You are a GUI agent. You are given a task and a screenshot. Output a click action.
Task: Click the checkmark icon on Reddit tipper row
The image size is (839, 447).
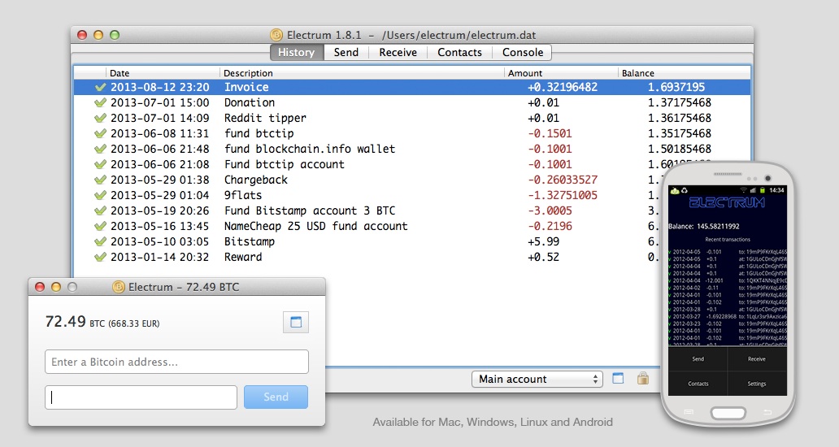click(x=100, y=118)
